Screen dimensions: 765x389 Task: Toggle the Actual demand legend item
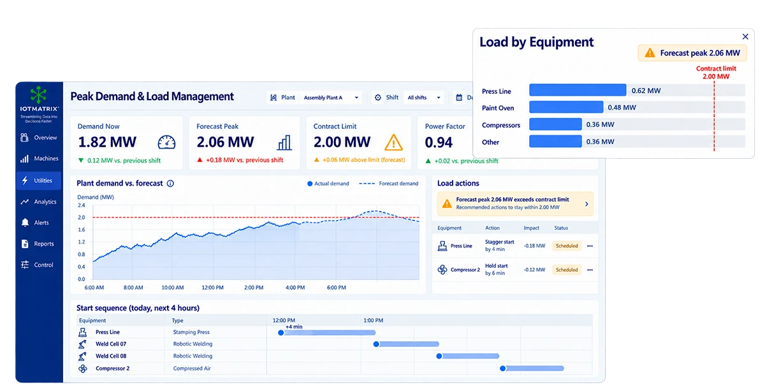(x=328, y=184)
